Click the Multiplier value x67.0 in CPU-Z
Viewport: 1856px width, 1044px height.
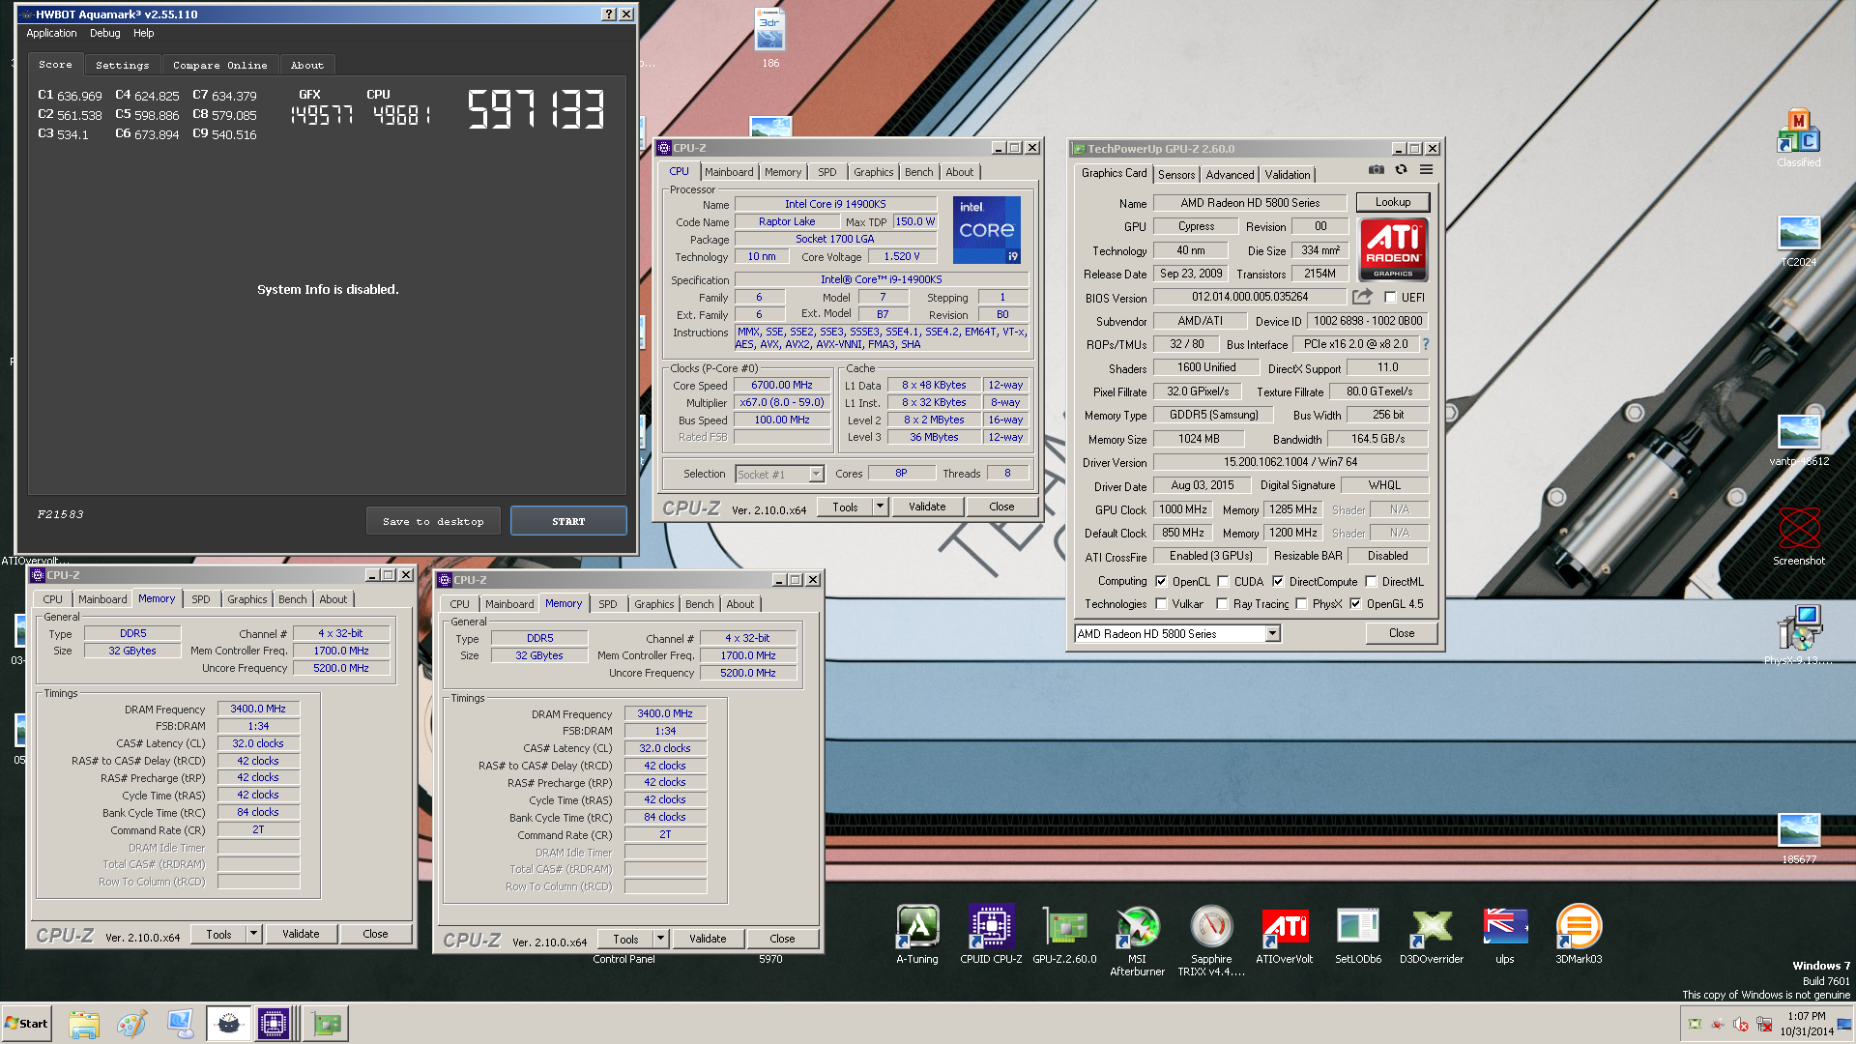pyautogui.click(x=782, y=402)
